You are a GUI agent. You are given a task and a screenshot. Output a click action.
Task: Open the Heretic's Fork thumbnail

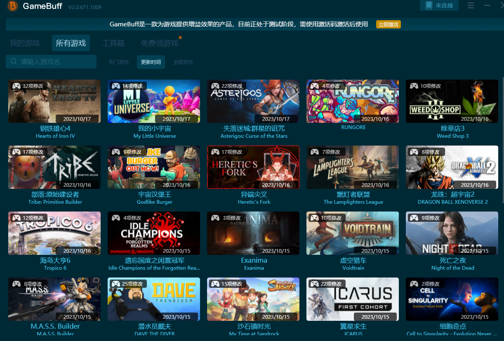click(x=253, y=167)
